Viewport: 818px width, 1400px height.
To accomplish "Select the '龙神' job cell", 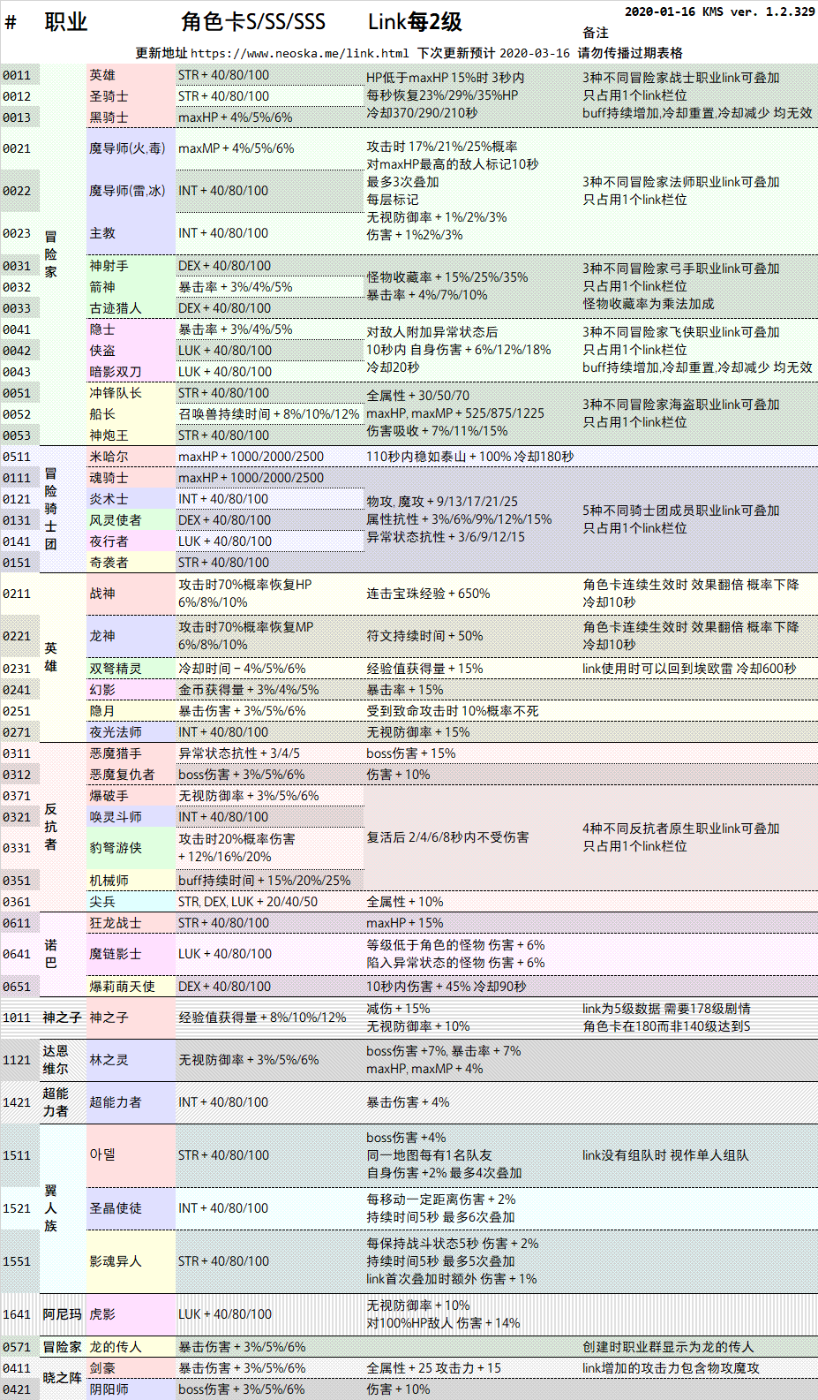I will pyautogui.click(x=131, y=636).
